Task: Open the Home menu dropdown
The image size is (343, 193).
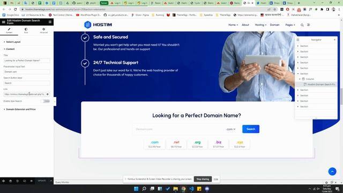Action: tap(233, 25)
